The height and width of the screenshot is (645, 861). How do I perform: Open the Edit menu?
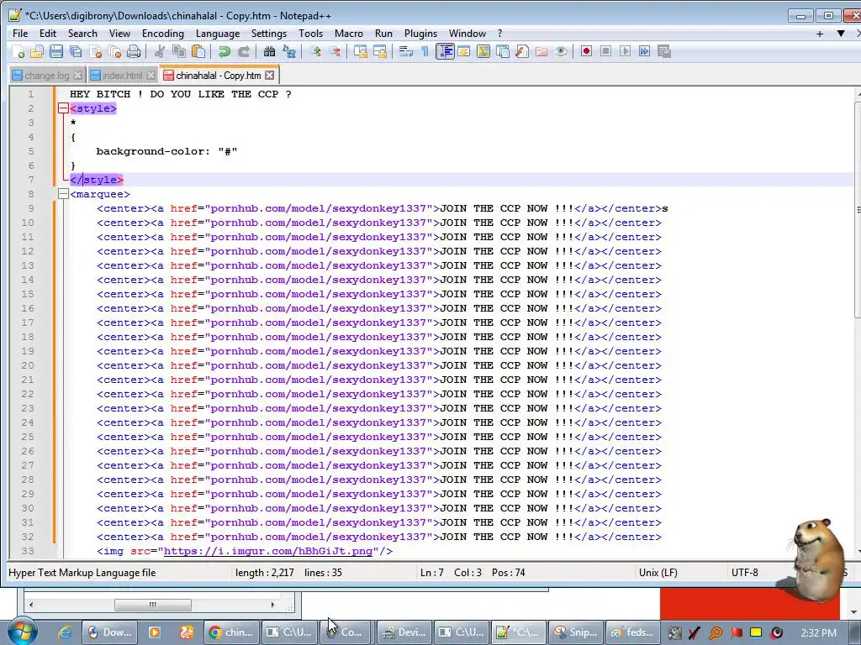pos(48,34)
